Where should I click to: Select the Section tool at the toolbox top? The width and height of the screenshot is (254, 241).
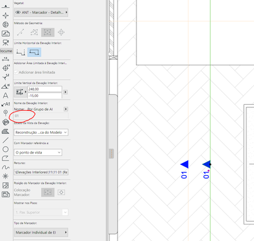[x=6, y=6]
